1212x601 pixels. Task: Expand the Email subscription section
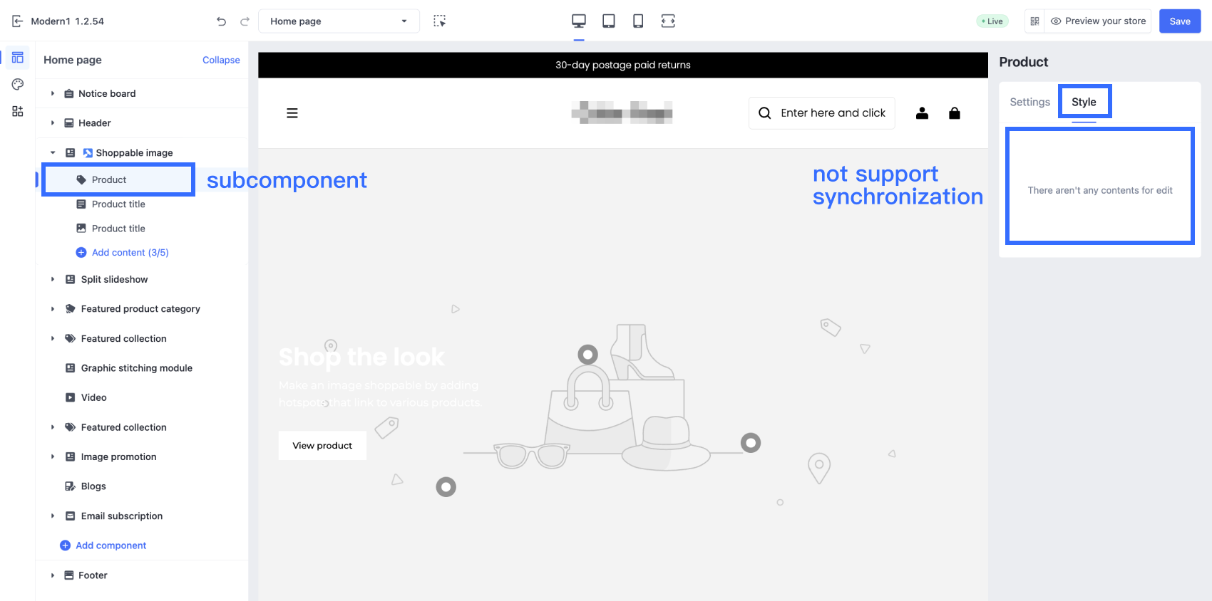pos(53,516)
